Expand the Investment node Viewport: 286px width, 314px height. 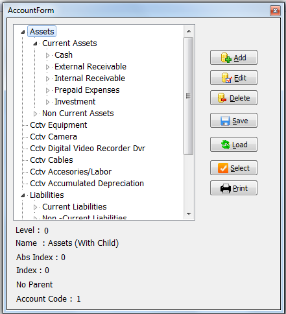click(47, 102)
